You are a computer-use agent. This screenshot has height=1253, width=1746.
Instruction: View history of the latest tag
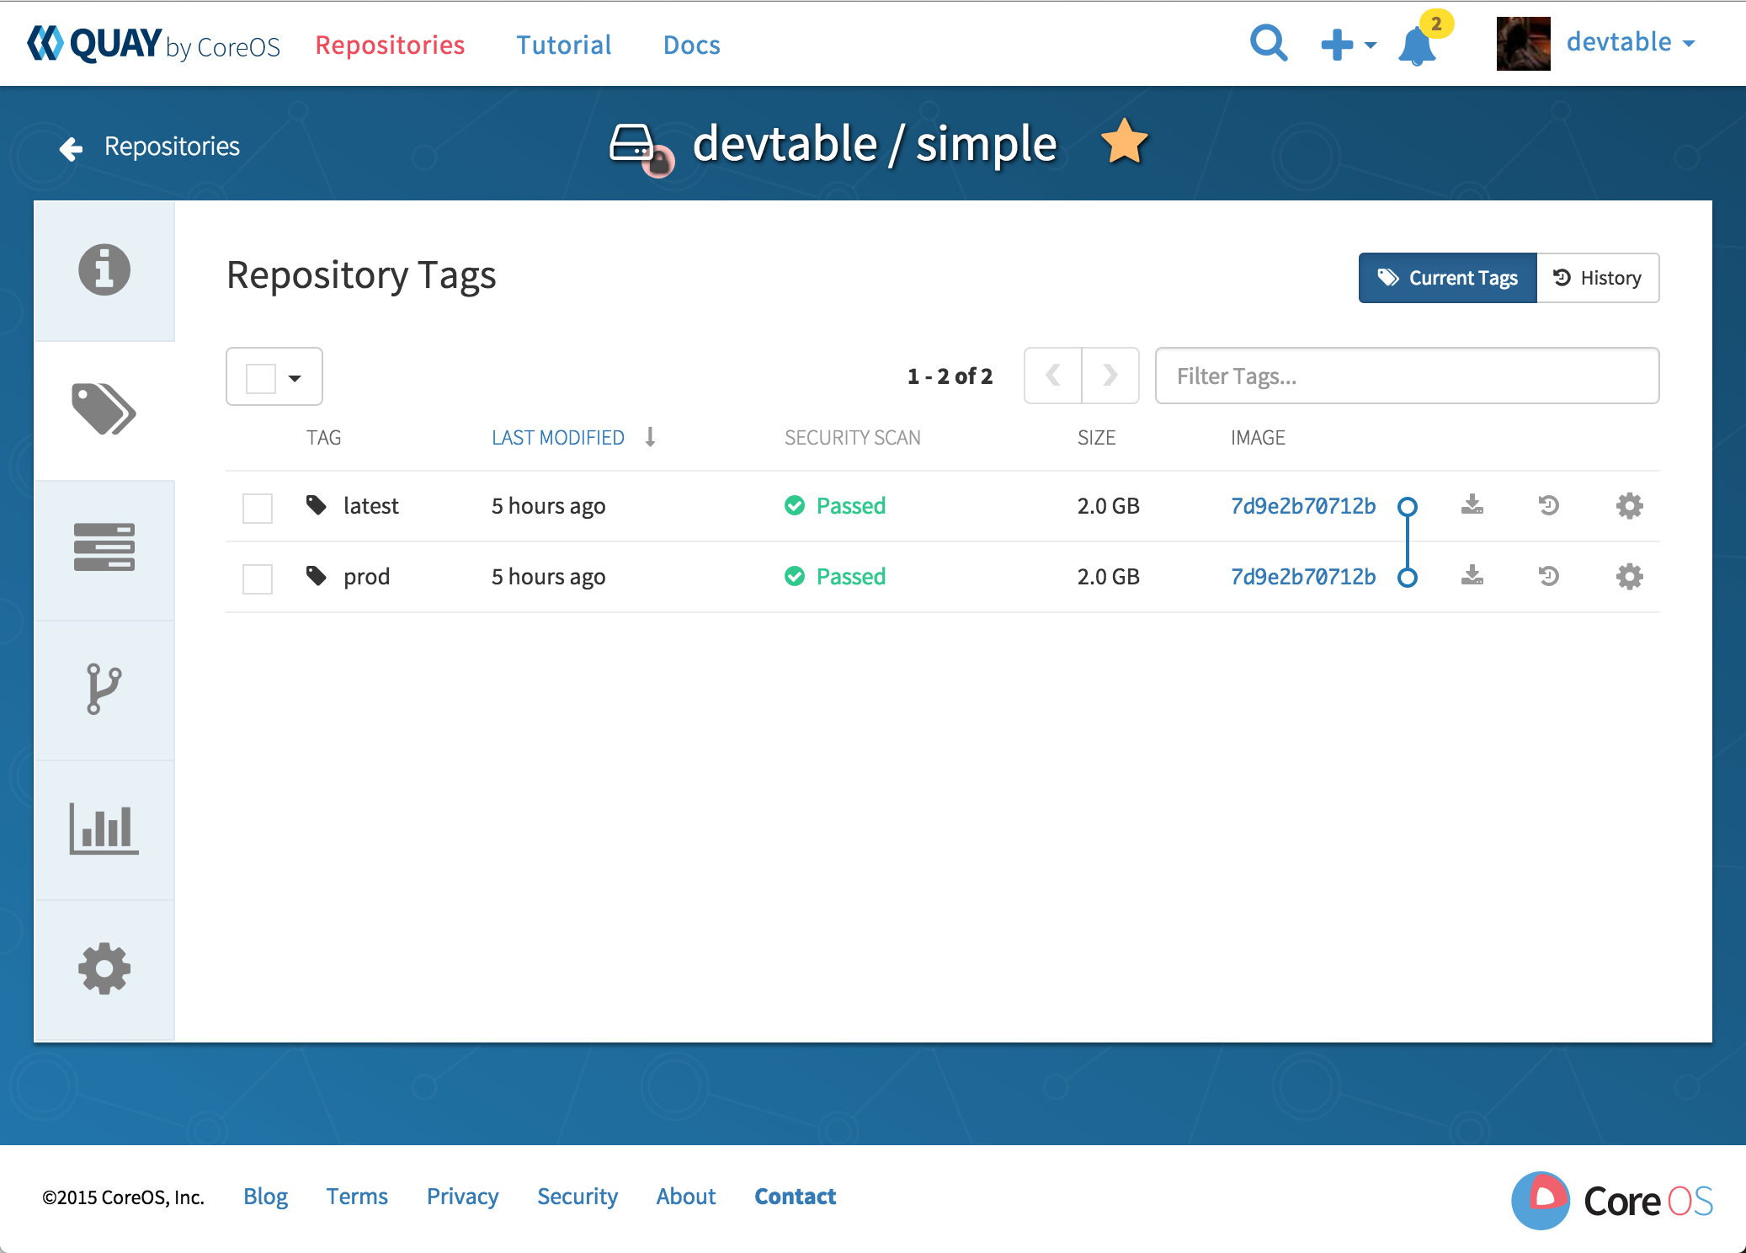pos(1549,505)
